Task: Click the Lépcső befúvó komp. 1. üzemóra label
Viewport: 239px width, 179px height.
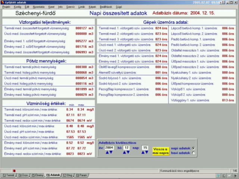Action: pos(194,28)
